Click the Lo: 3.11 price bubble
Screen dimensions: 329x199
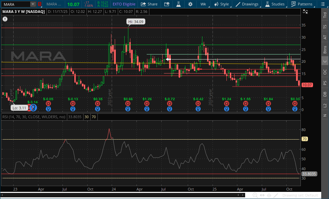point(19,108)
